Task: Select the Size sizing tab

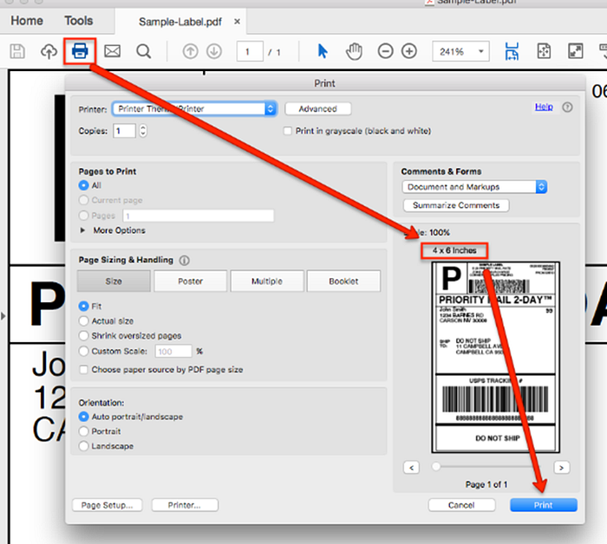Action: (114, 281)
